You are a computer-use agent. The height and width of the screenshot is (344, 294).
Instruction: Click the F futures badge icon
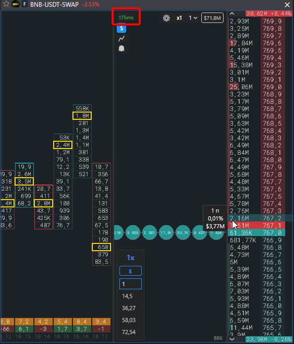point(24,4)
